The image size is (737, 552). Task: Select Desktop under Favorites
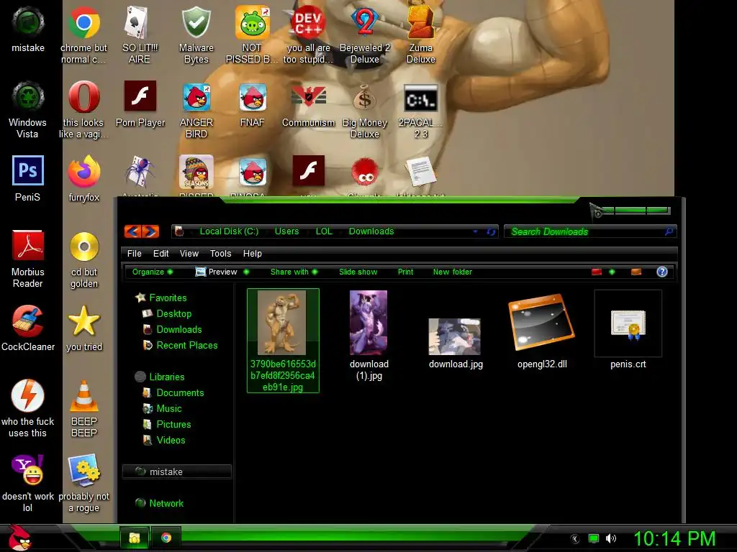[167, 313]
